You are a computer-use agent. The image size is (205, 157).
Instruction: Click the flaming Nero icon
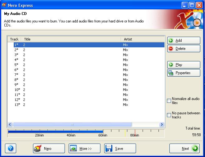coord(38,148)
